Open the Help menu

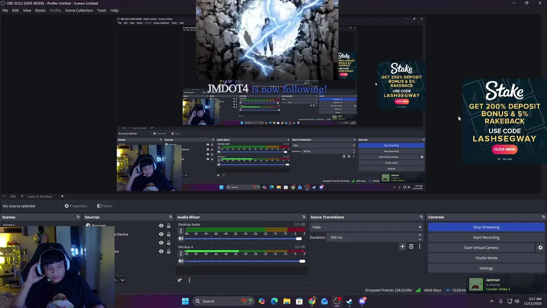(x=115, y=10)
